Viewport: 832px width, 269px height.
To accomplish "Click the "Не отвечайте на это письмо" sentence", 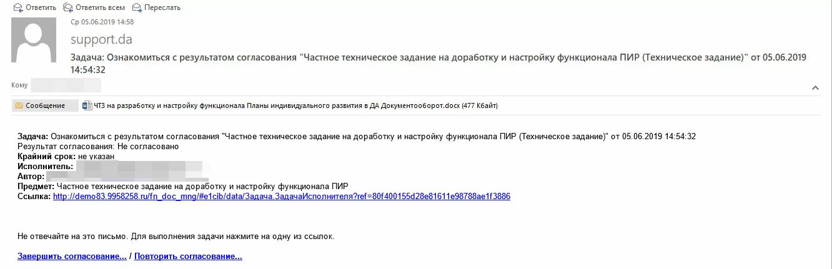I will pyautogui.click(x=176, y=237).
